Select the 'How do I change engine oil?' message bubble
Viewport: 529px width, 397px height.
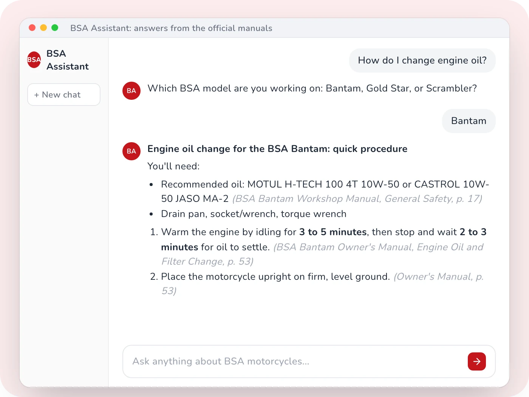coord(422,60)
